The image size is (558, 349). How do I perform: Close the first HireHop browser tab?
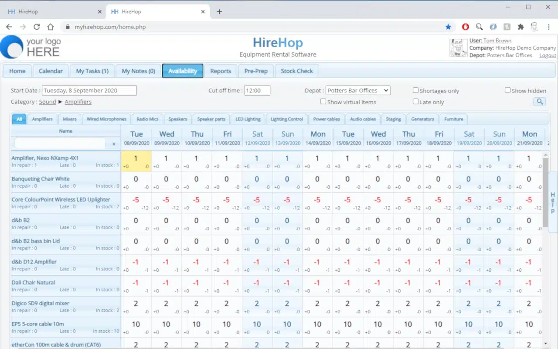[99, 12]
